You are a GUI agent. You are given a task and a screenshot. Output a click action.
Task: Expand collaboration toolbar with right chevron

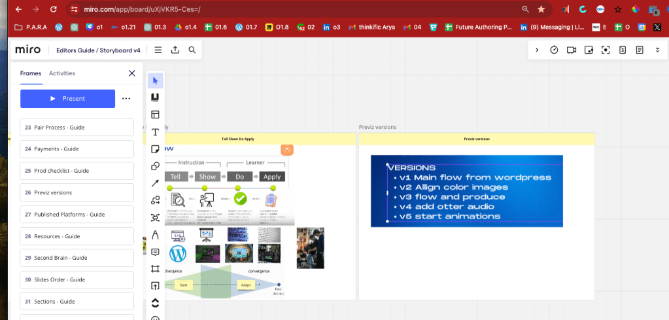pyautogui.click(x=537, y=50)
